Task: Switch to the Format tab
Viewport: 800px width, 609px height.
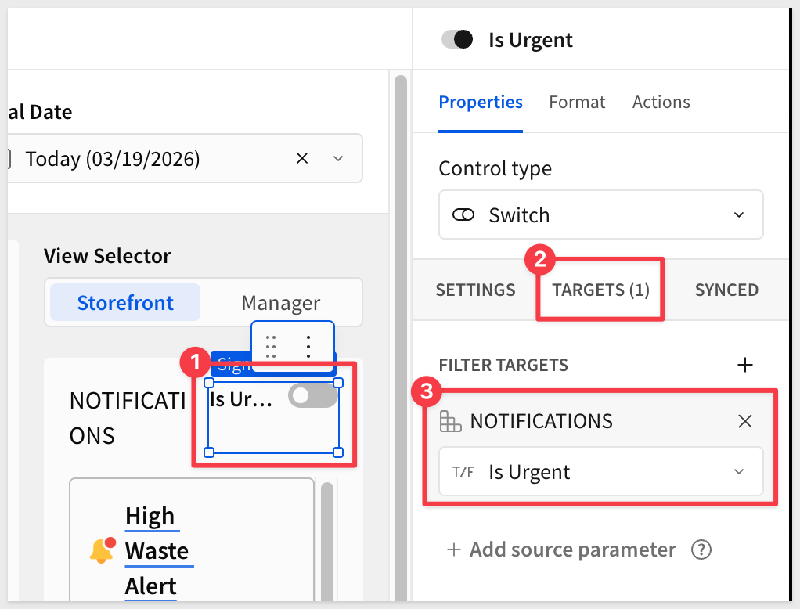Action: tap(577, 103)
